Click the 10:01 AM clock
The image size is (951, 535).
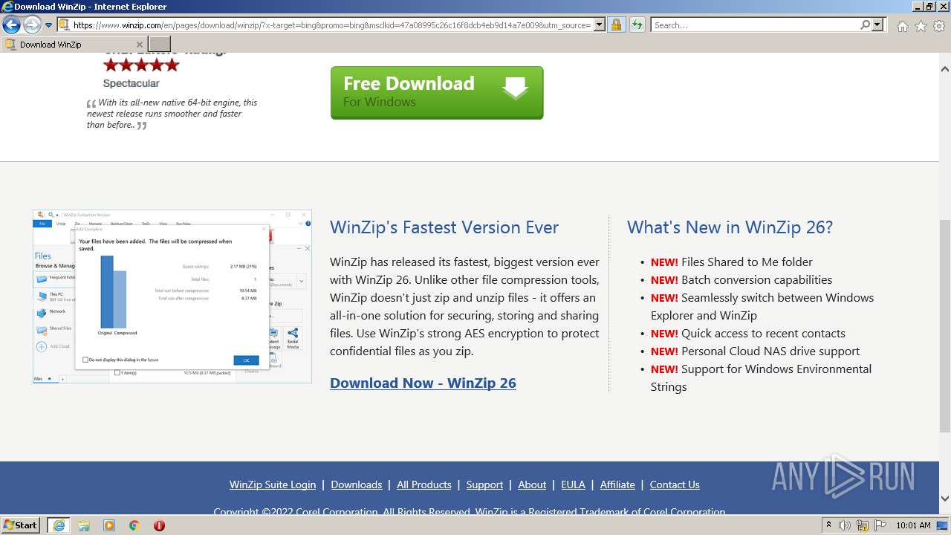pyautogui.click(x=913, y=525)
